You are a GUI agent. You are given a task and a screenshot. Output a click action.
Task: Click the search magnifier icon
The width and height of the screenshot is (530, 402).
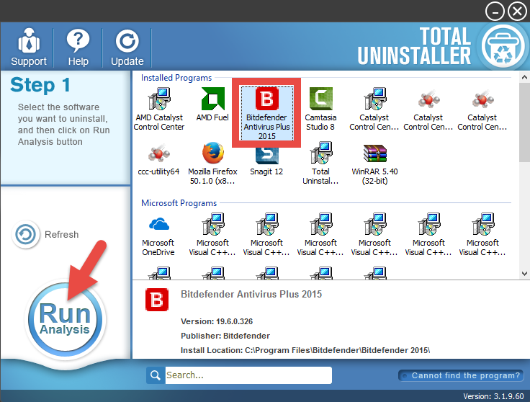pos(156,375)
